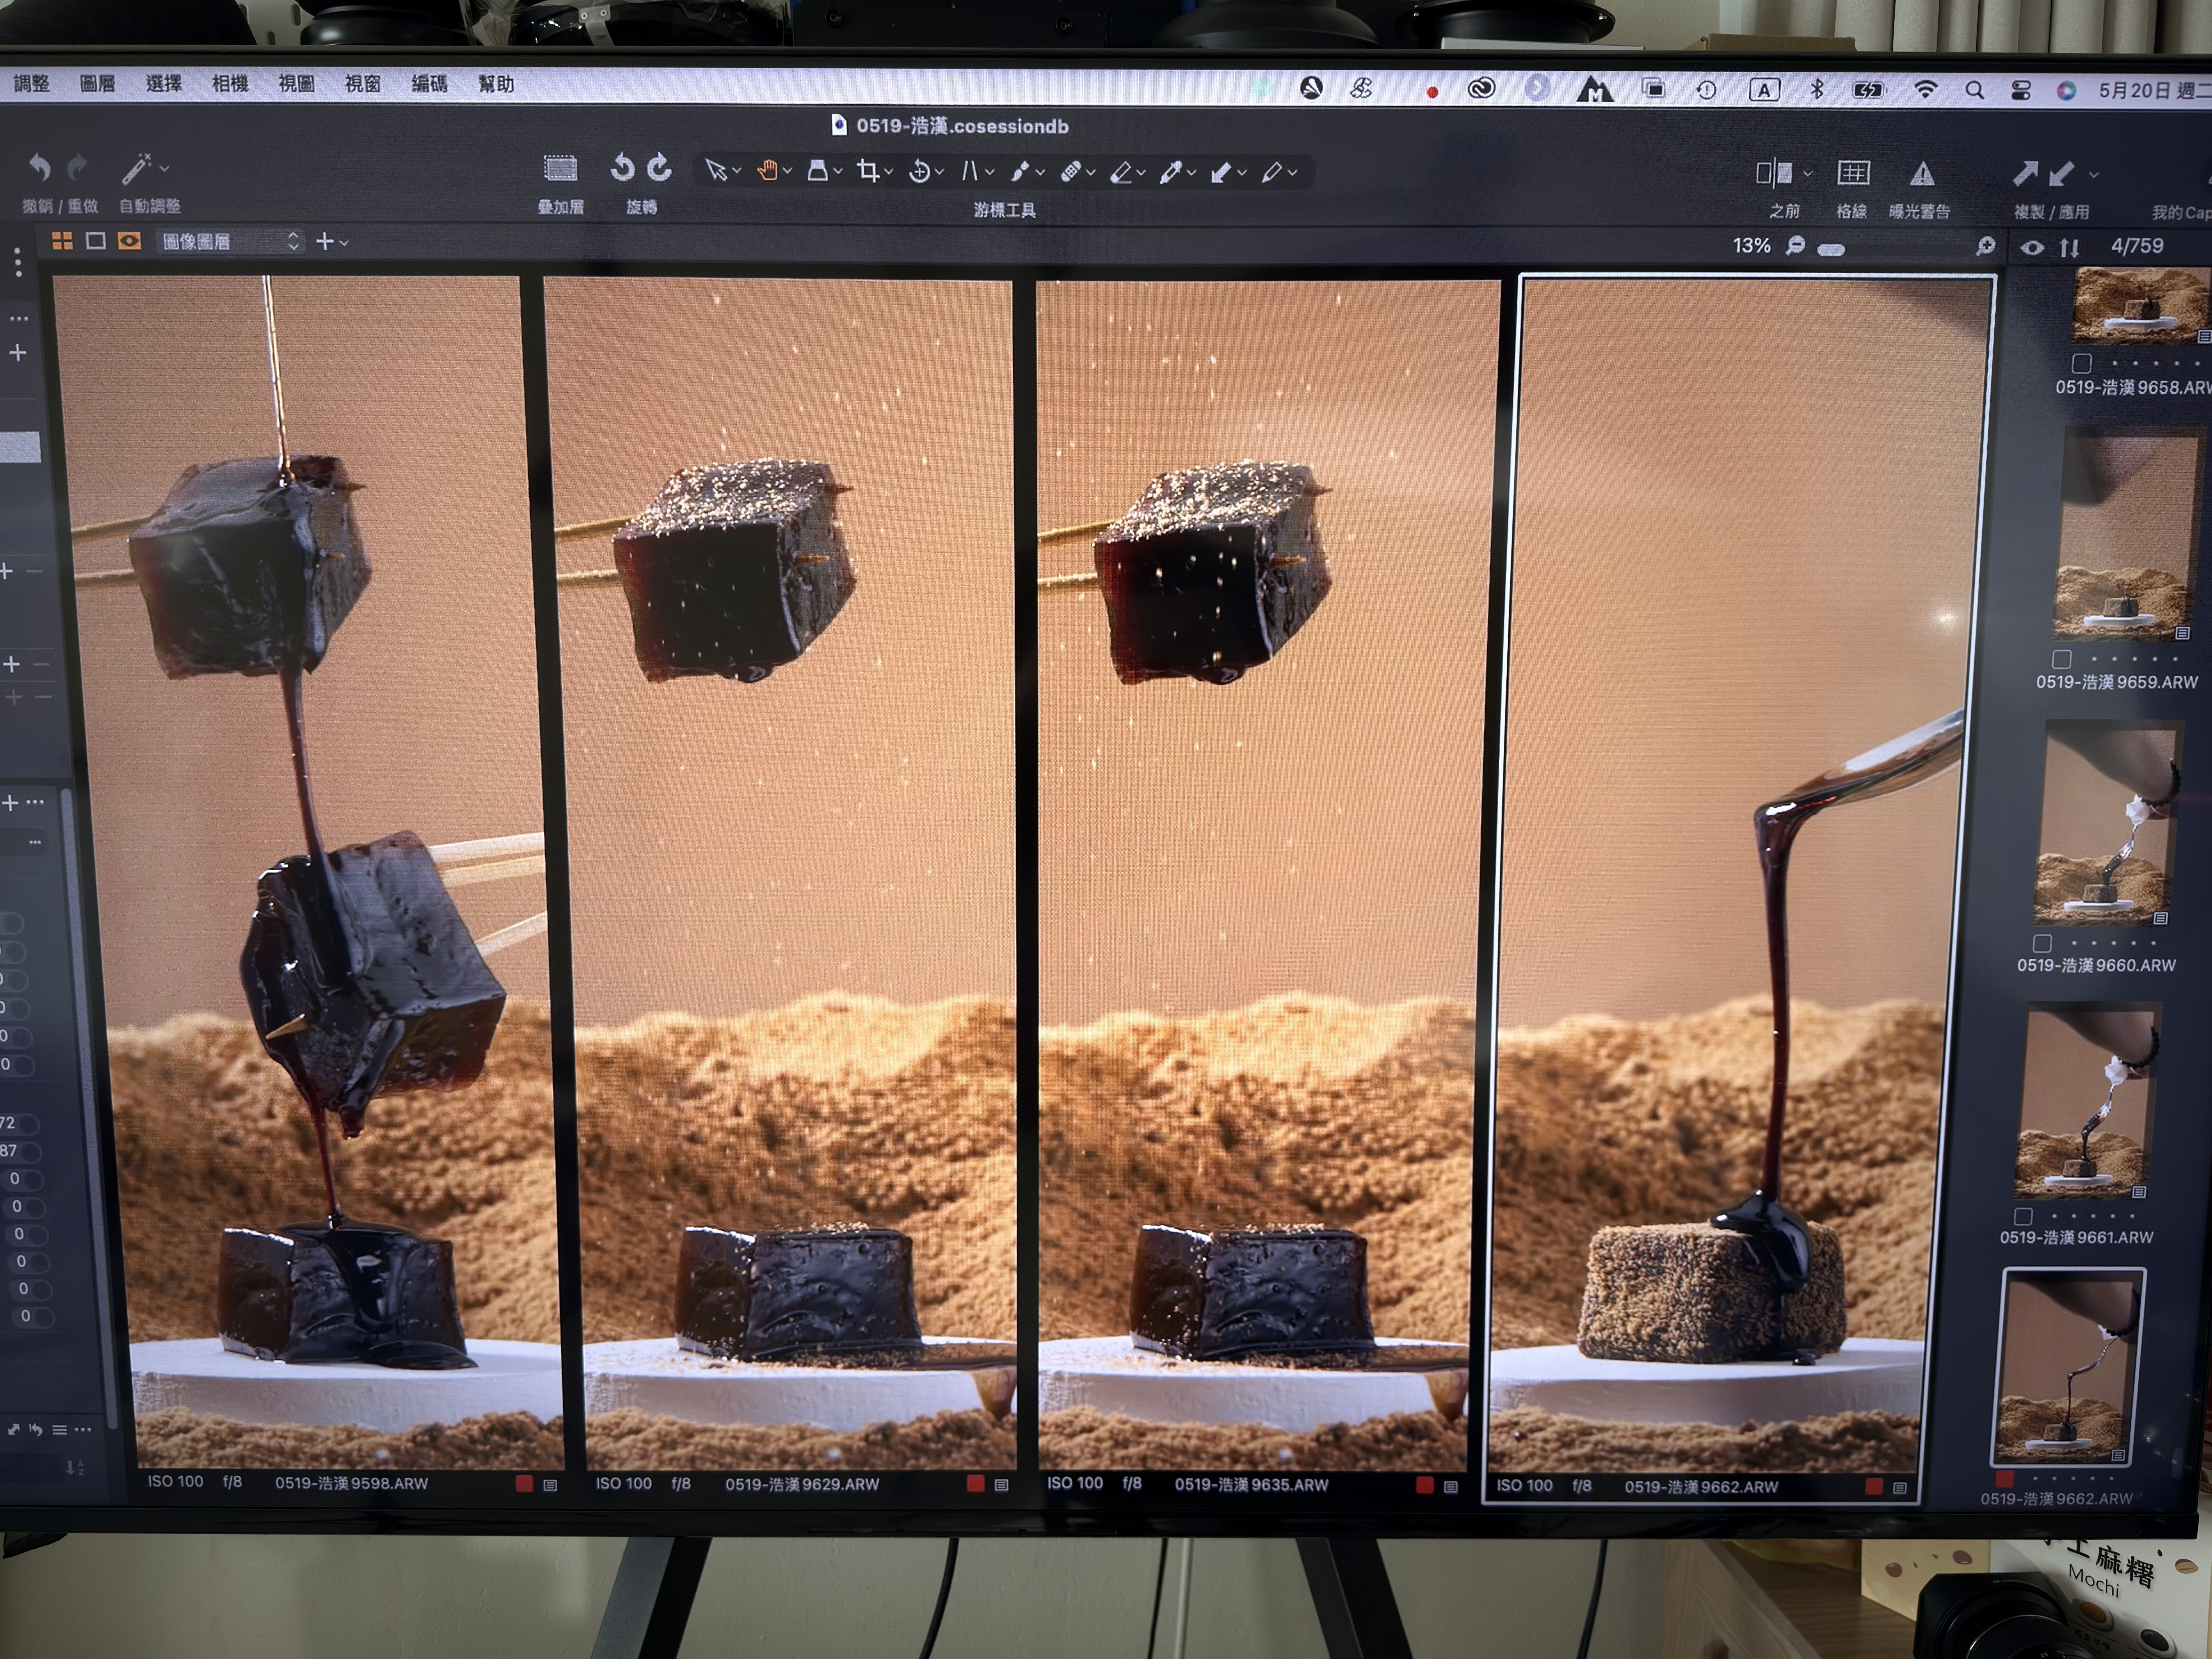Toggle the multi-view grid viewer mode
The height and width of the screenshot is (1659, 2212).
[62, 241]
